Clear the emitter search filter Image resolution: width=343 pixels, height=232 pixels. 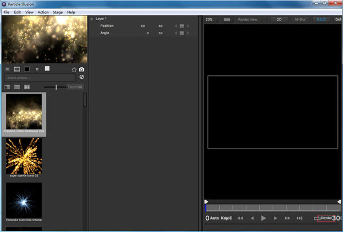(x=81, y=77)
